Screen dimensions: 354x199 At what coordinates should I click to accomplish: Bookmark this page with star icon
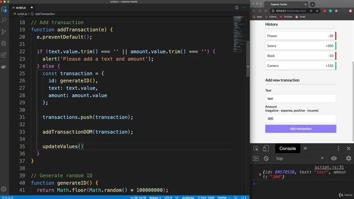[317, 11]
